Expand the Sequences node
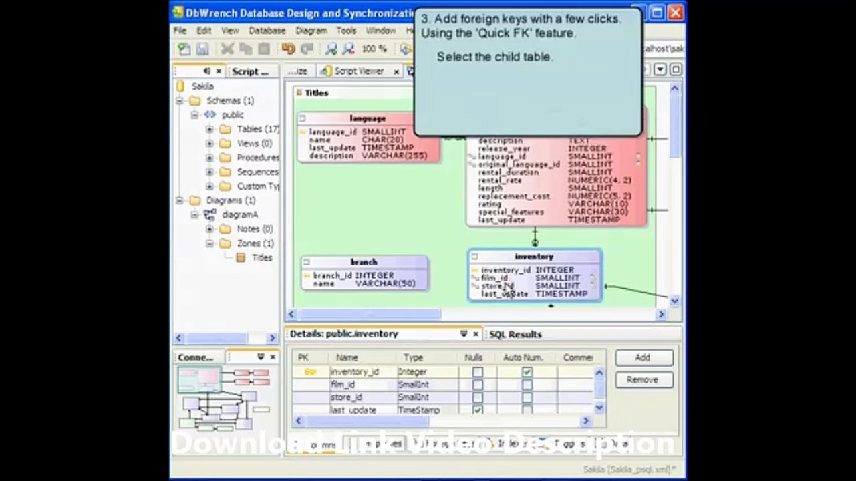The height and width of the screenshot is (481, 856). click(x=209, y=172)
